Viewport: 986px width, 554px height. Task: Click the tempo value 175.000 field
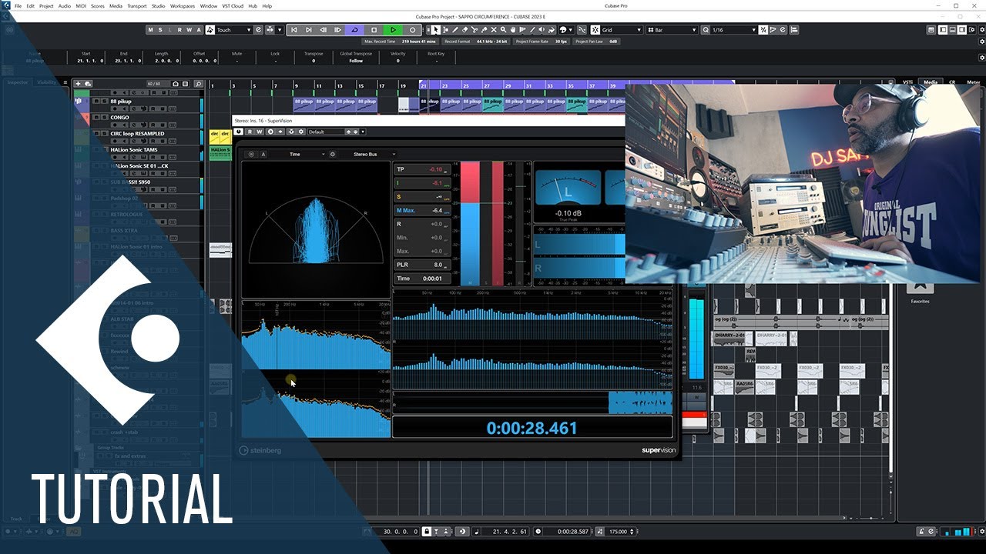click(617, 531)
